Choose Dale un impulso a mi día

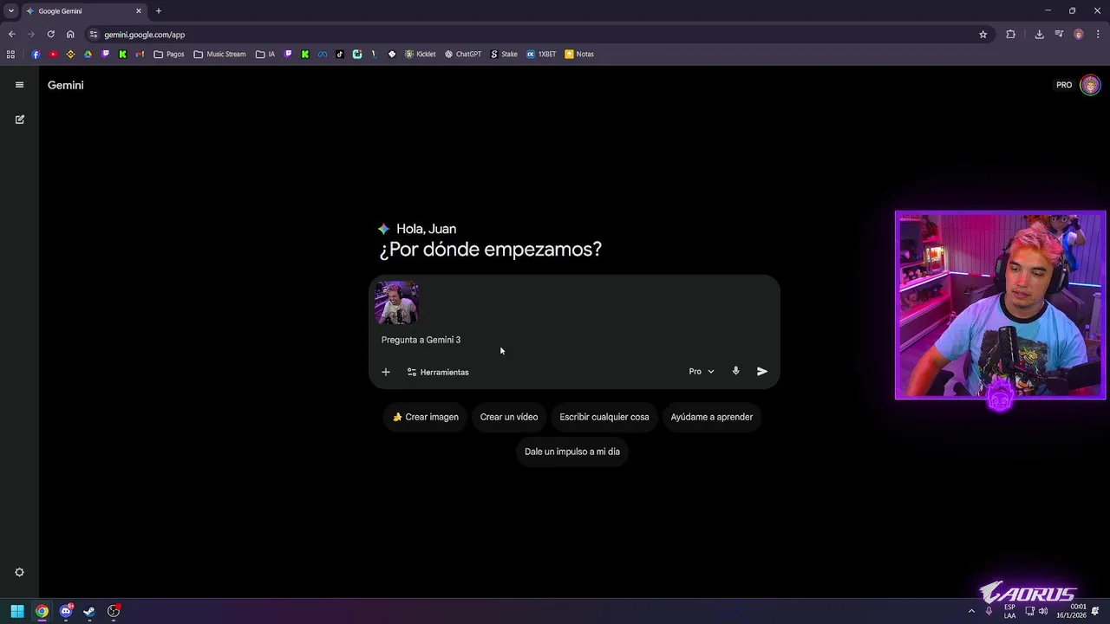click(x=572, y=452)
